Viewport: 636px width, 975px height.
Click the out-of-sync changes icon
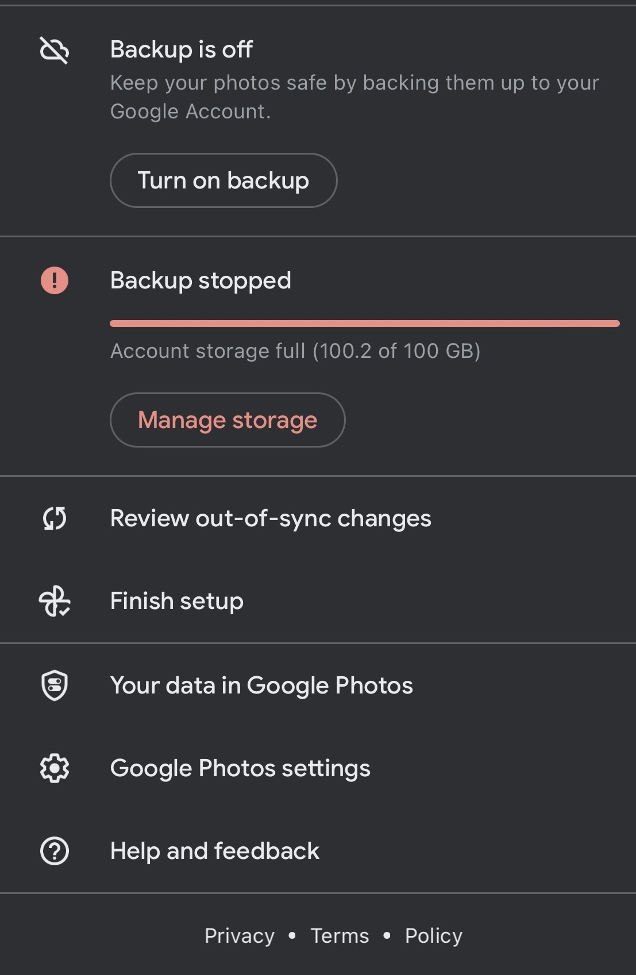click(55, 518)
